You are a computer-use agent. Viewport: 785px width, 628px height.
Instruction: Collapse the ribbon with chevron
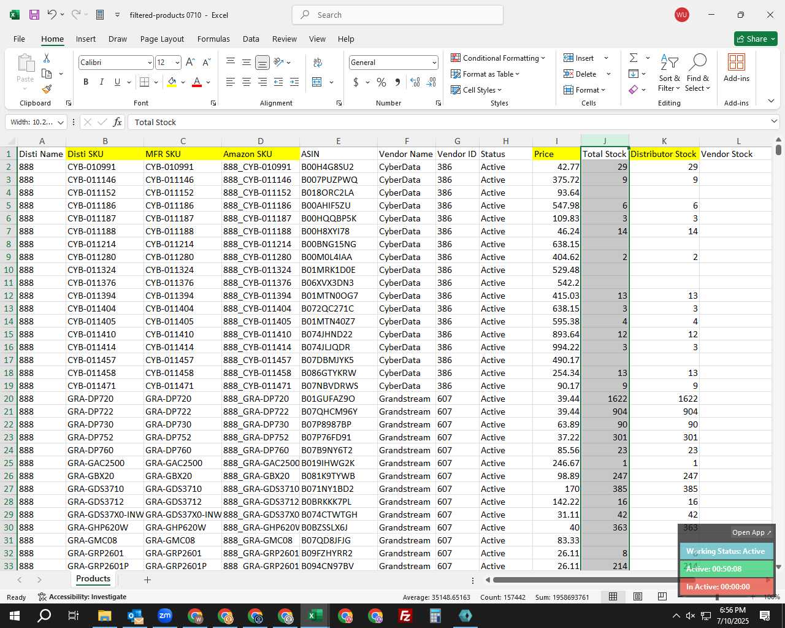tap(771, 101)
